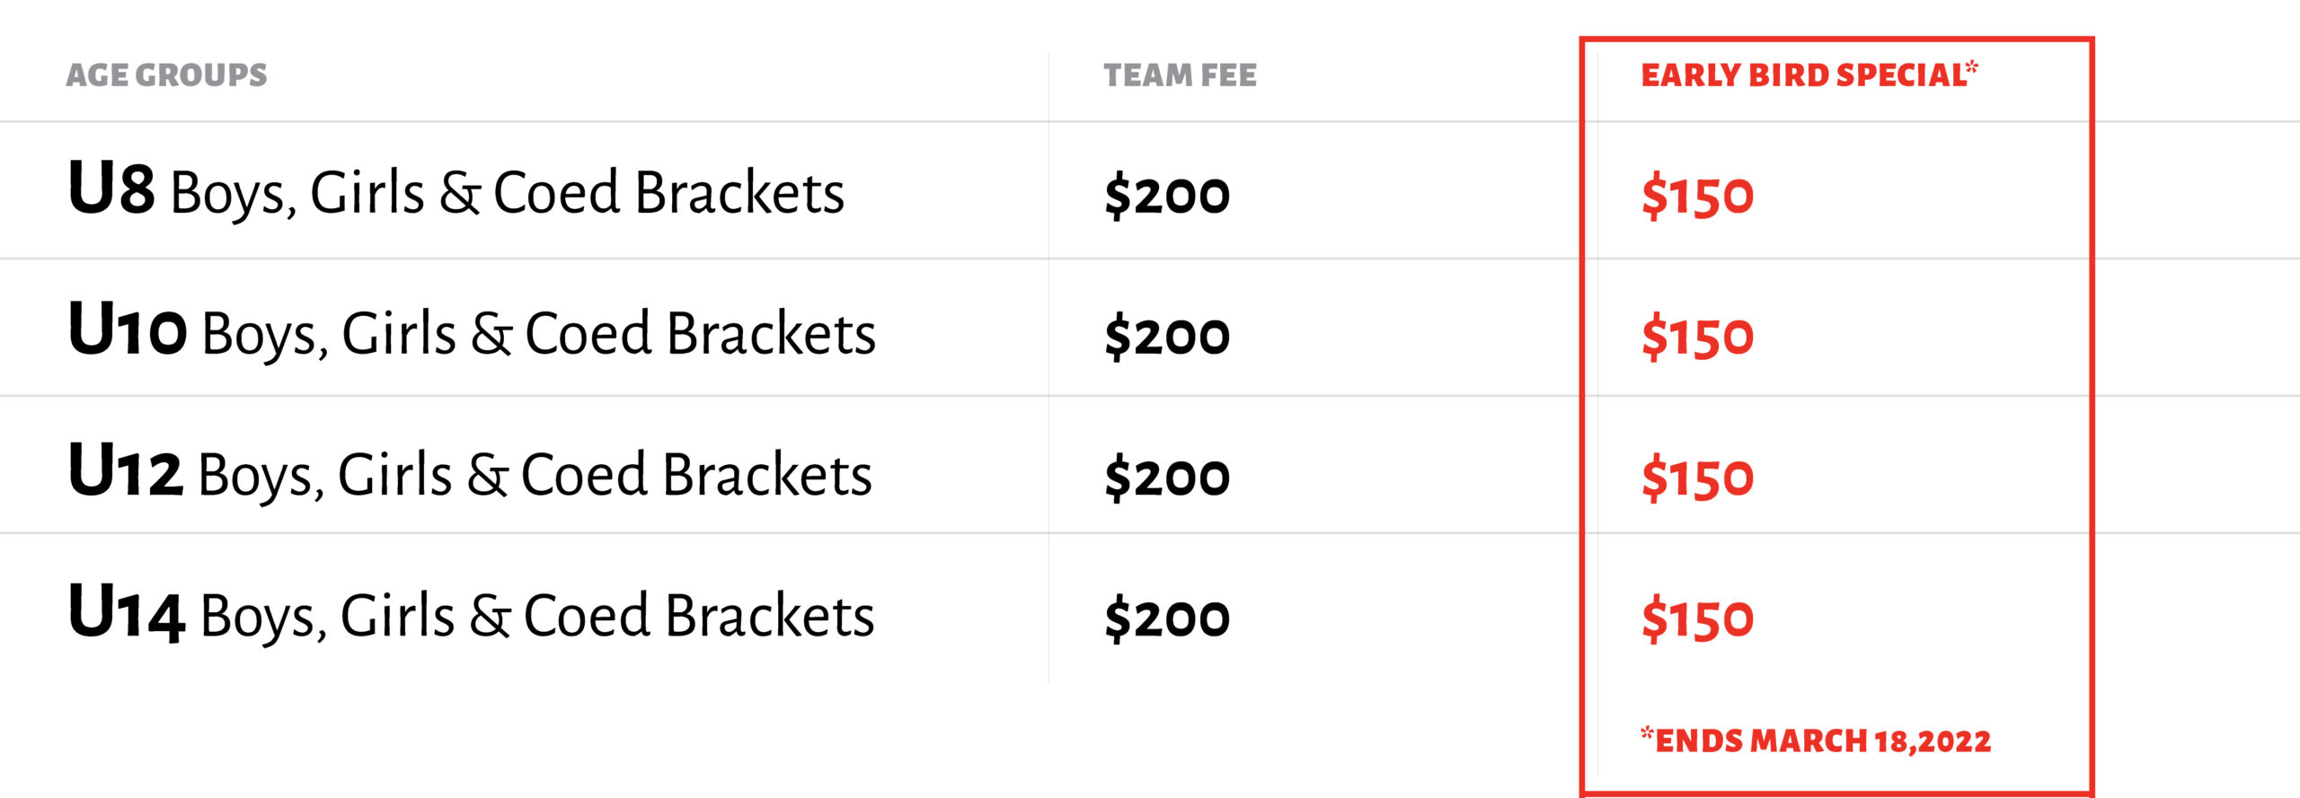The height and width of the screenshot is (798, 2300).
Task: Click the $200 team fee for U10
Action: (1167, 337)
